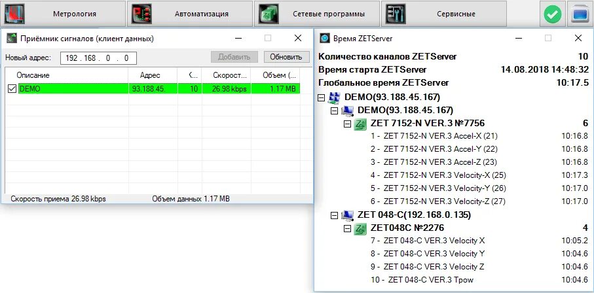The width and height of the screenshot is (594, 293).
Task: Click the 26.98 kbps cell in the DEMO row
Action: click(x=226, y=89)
